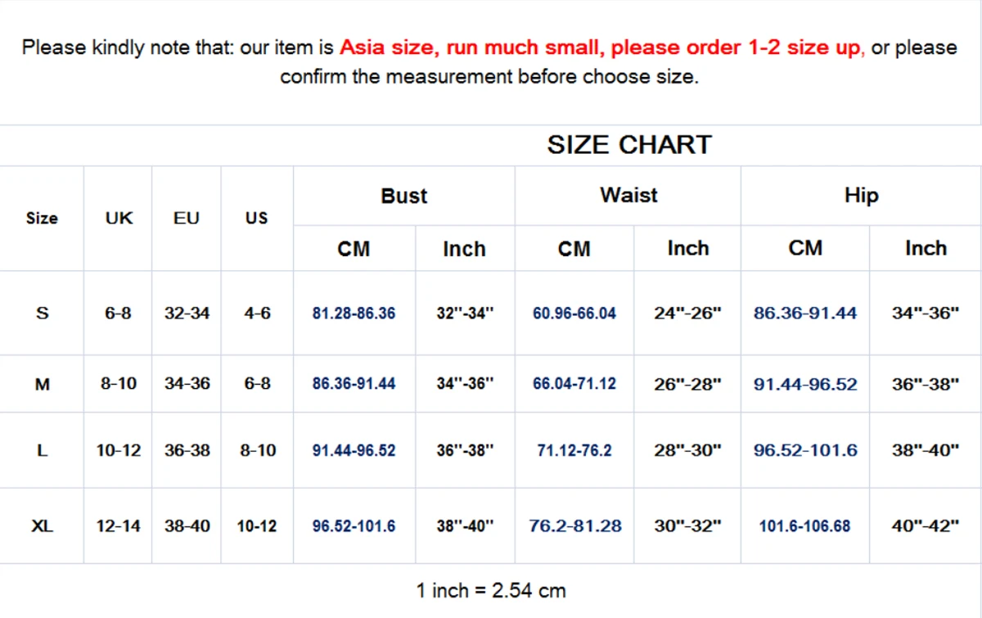Click the red Asia size warning text

tap(601, 47)
